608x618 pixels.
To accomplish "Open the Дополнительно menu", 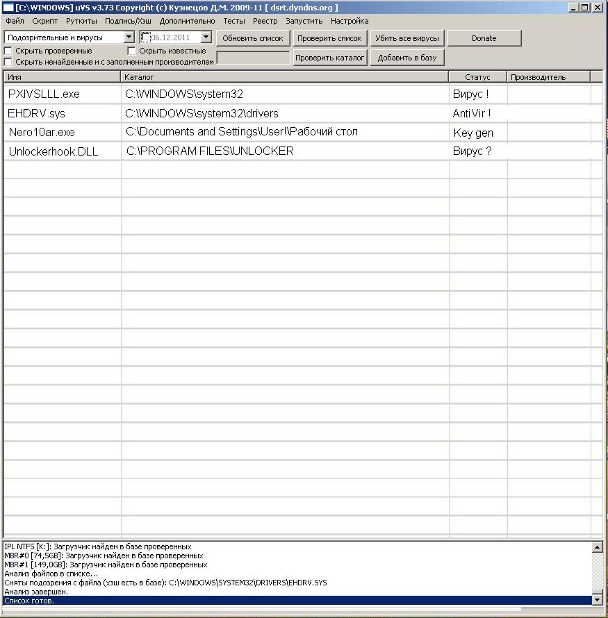I will 188,21.
